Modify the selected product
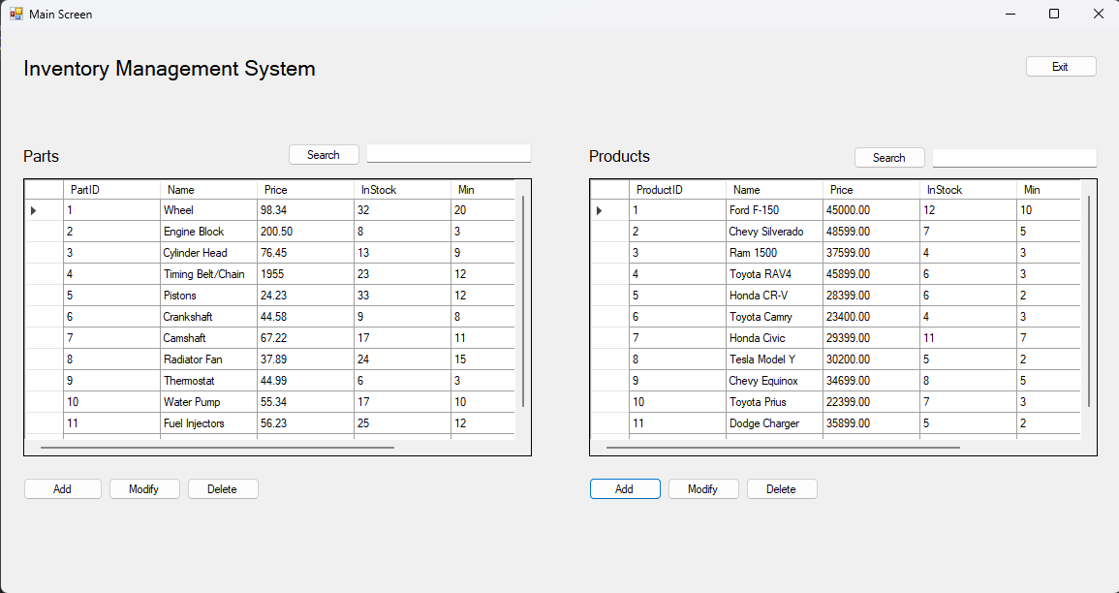The image size is (1119, 593). tap(703, 488)
